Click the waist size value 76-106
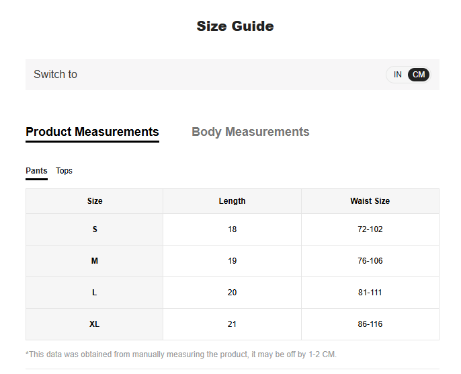Viewport: 461px width, 374px height. pos(370,261)
